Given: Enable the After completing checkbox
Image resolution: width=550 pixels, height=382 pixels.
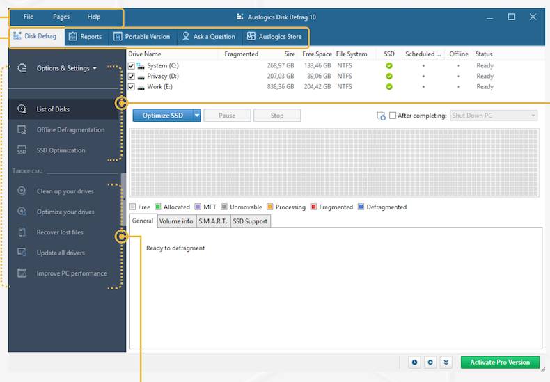Looking at the screenshot, I should (393, 116).
